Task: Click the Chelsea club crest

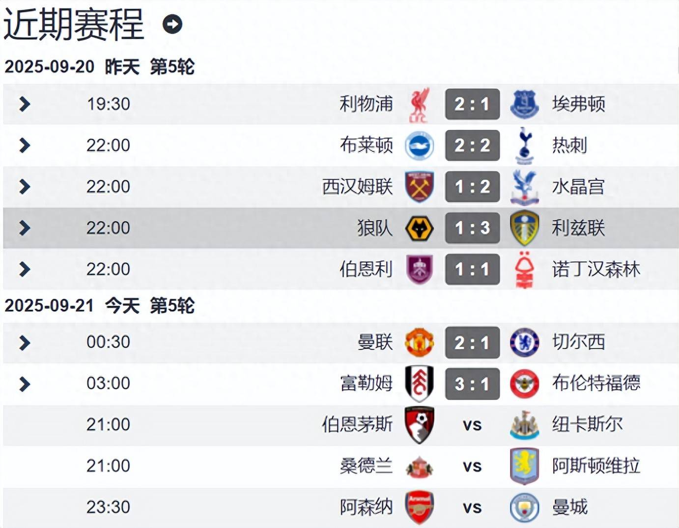Action: click(x=524, y=342)
